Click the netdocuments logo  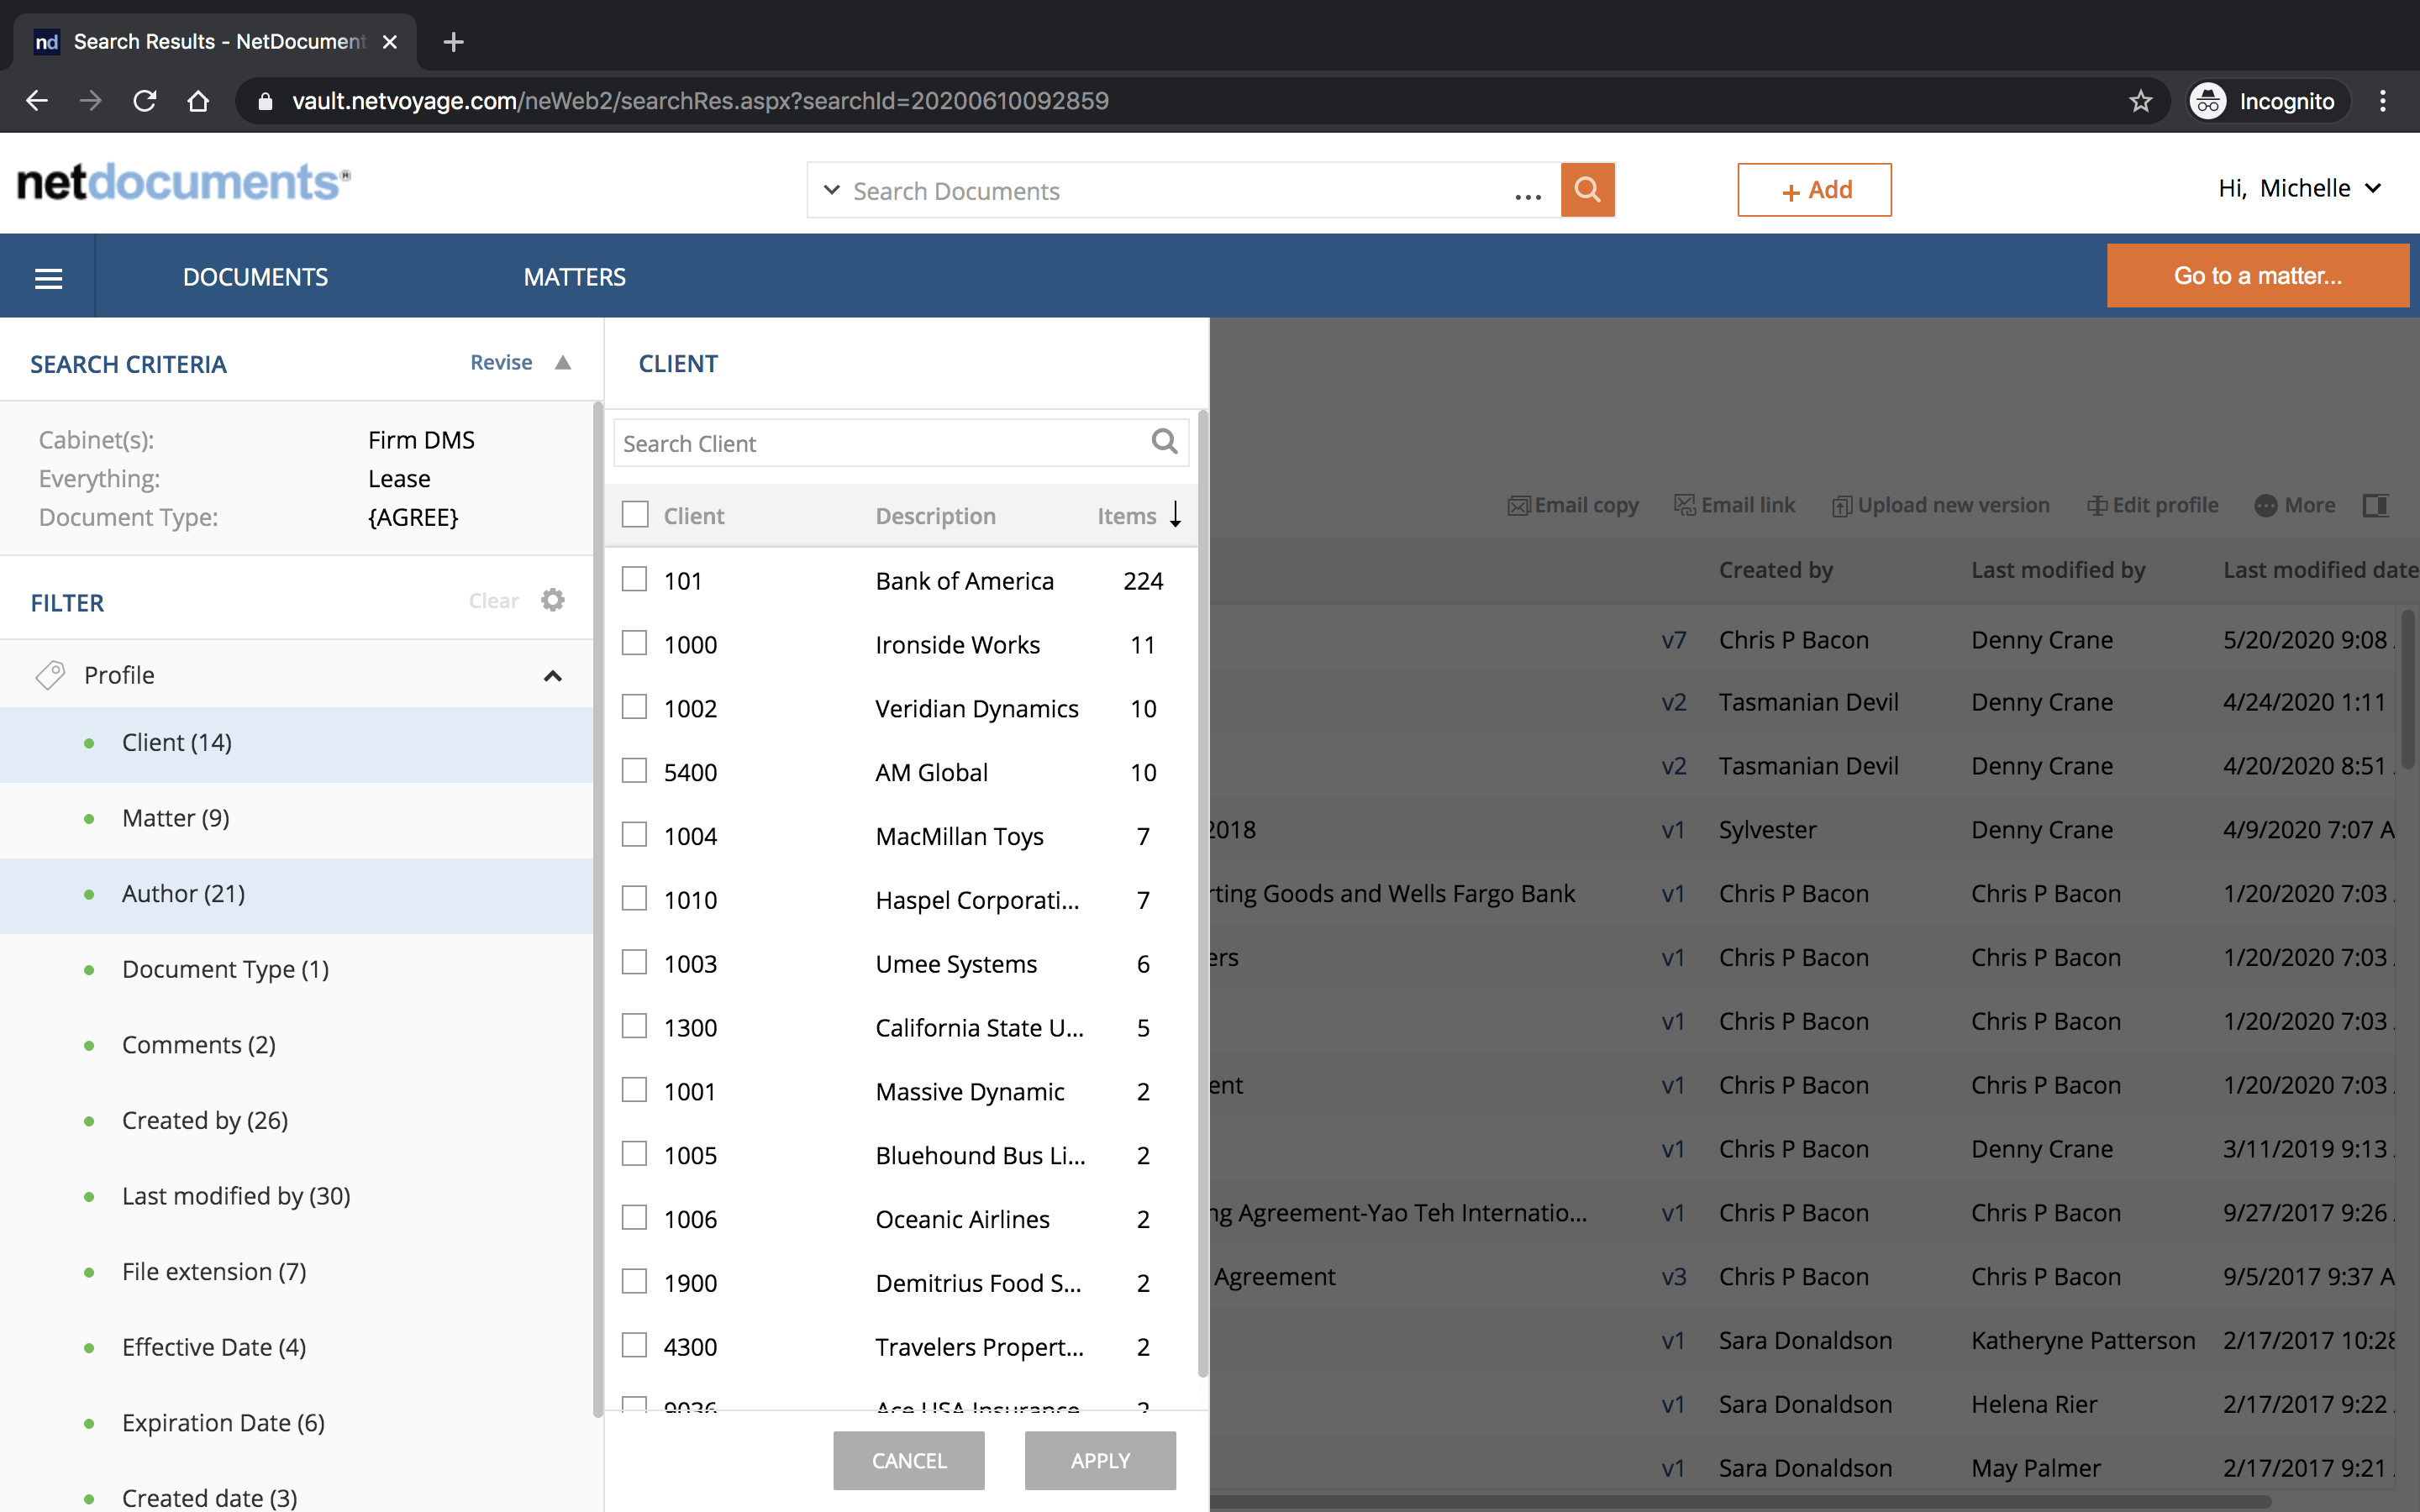[184, 182]
